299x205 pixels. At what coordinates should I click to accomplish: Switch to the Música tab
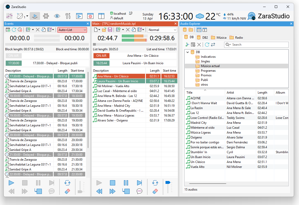point(218,38)
